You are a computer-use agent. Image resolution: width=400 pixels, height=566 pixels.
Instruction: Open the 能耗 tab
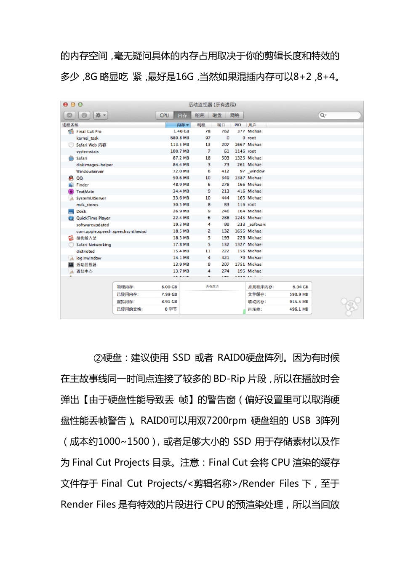coord(200,115)
